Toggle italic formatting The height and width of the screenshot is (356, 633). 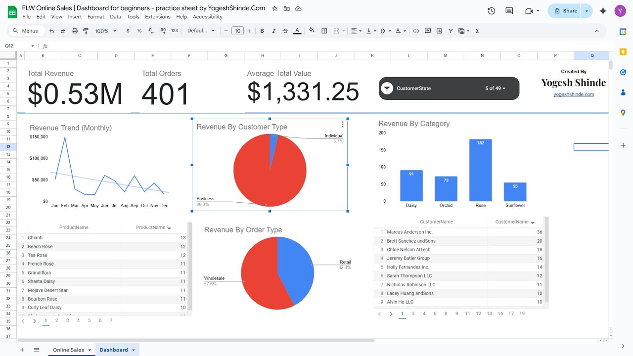coord(273,31)
